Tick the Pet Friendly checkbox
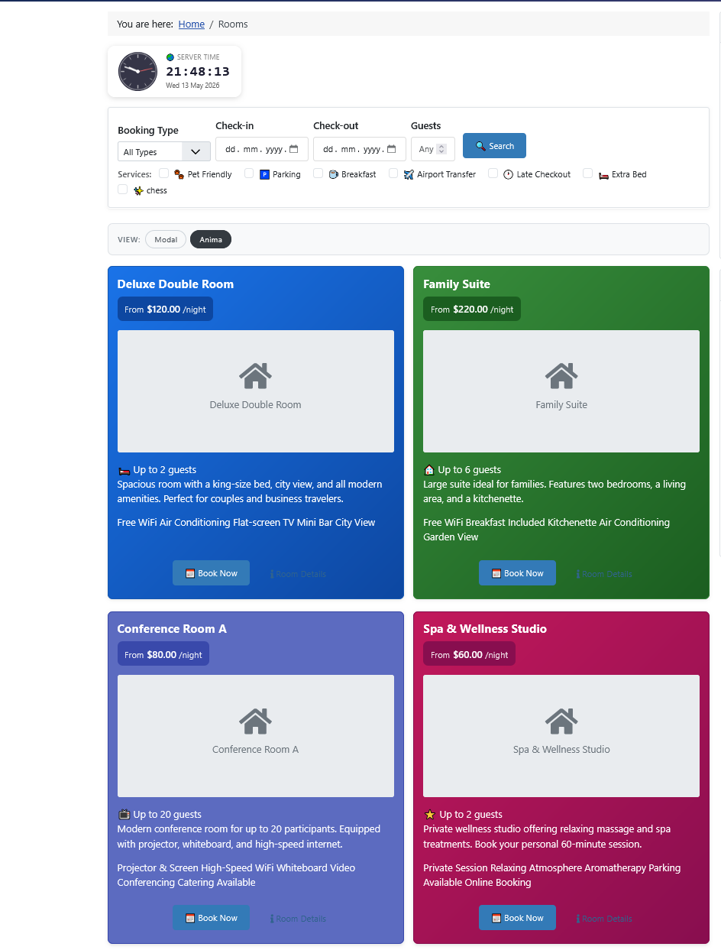This screenshot has width=721, height=950. click(x=163, y=173)
